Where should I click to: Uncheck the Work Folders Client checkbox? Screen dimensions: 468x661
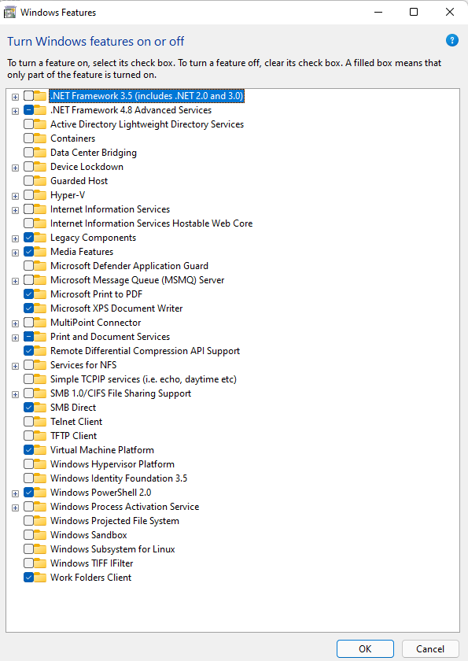tap(28, 578)
